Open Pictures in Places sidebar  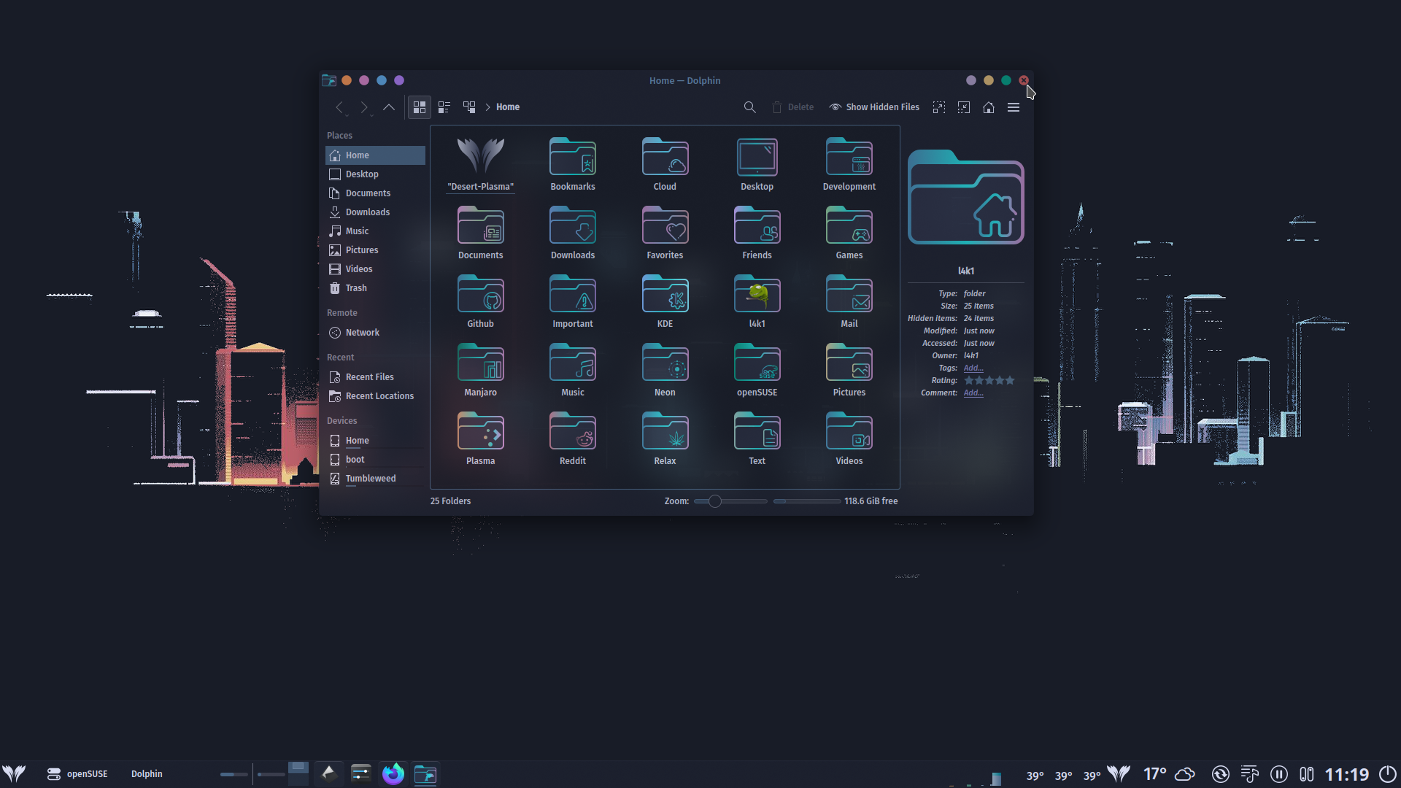[375, 250]
